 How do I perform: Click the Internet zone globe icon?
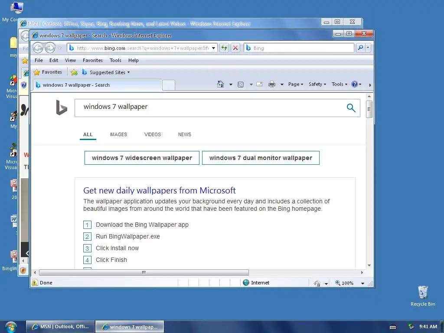point(246,283)
